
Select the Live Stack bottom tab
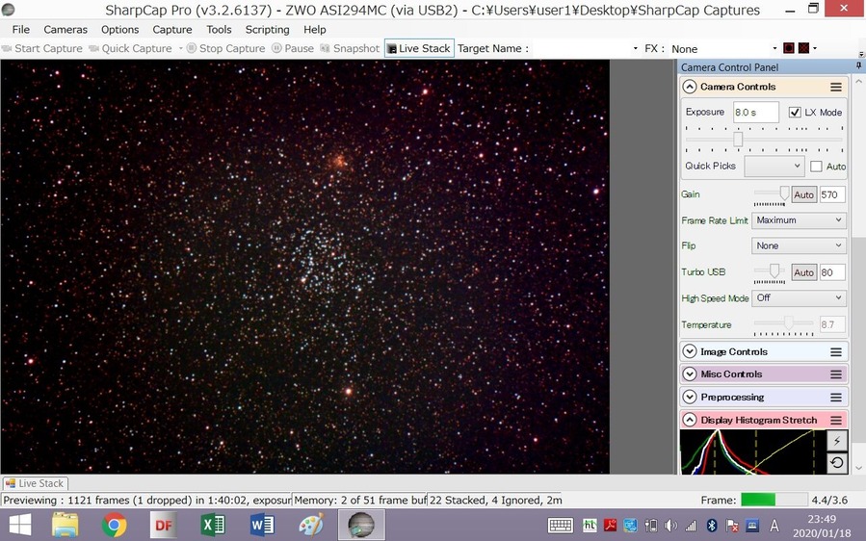click(x=35, y=483)
